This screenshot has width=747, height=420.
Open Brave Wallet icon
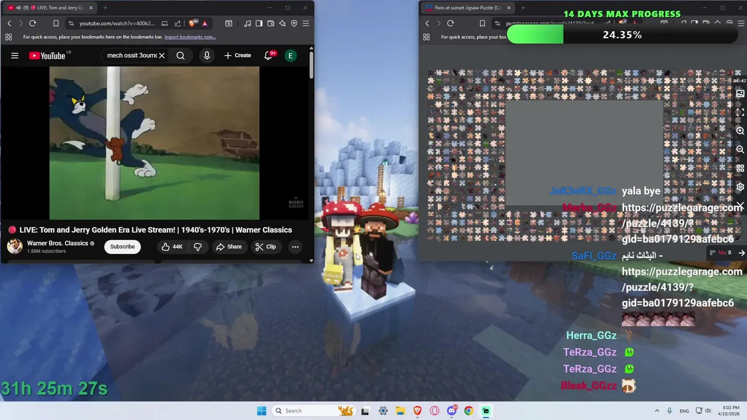pyautogui.click(x=271, y=23)
